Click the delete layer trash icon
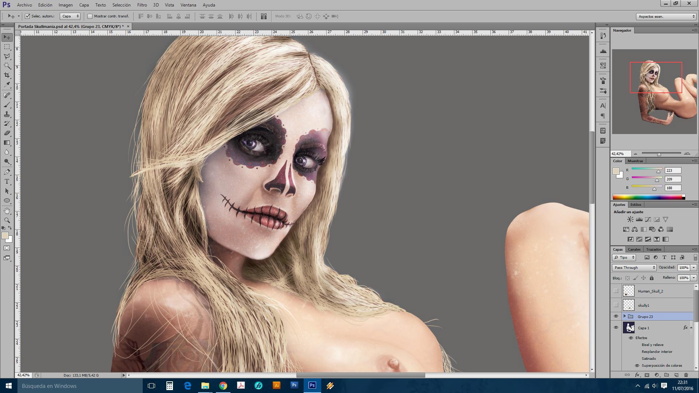Screen dimensions: 699x393 [x=686, y=375]
